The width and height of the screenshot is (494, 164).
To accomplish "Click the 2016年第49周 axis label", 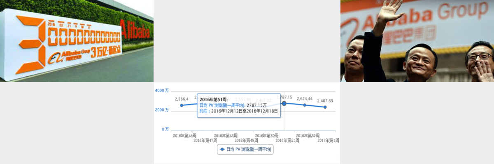I will (246, 141).
